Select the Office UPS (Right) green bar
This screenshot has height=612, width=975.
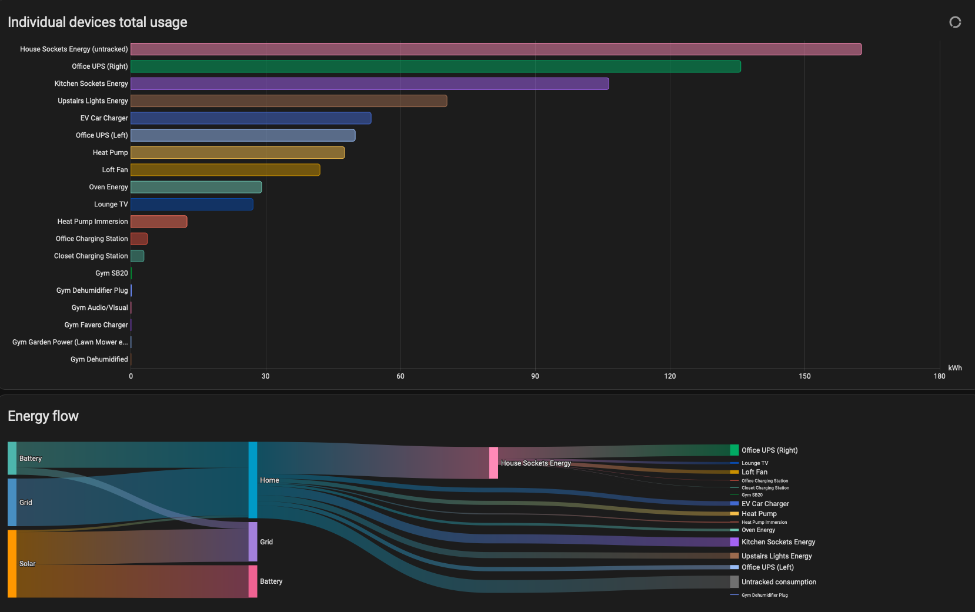436,66
